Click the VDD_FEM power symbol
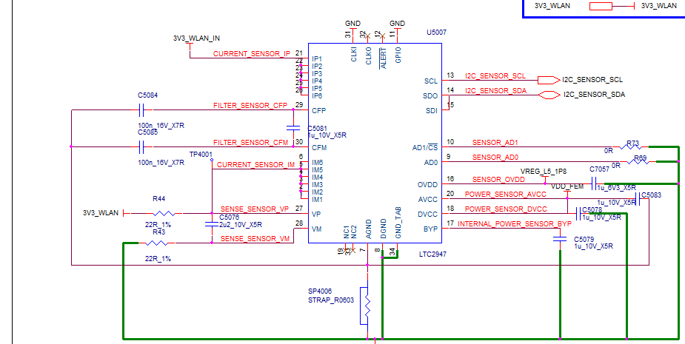Image resolution: width=685 pixels, height=344 pixels. 567,193
